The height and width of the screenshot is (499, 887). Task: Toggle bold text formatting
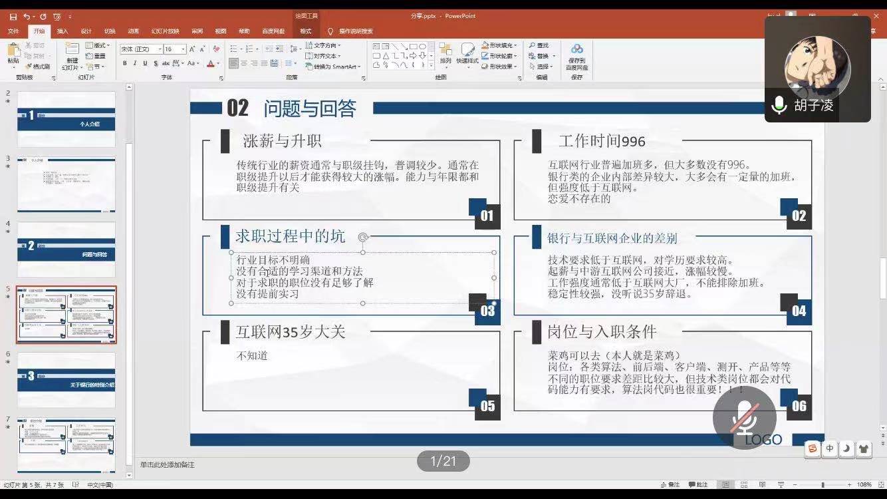[124, 64]
